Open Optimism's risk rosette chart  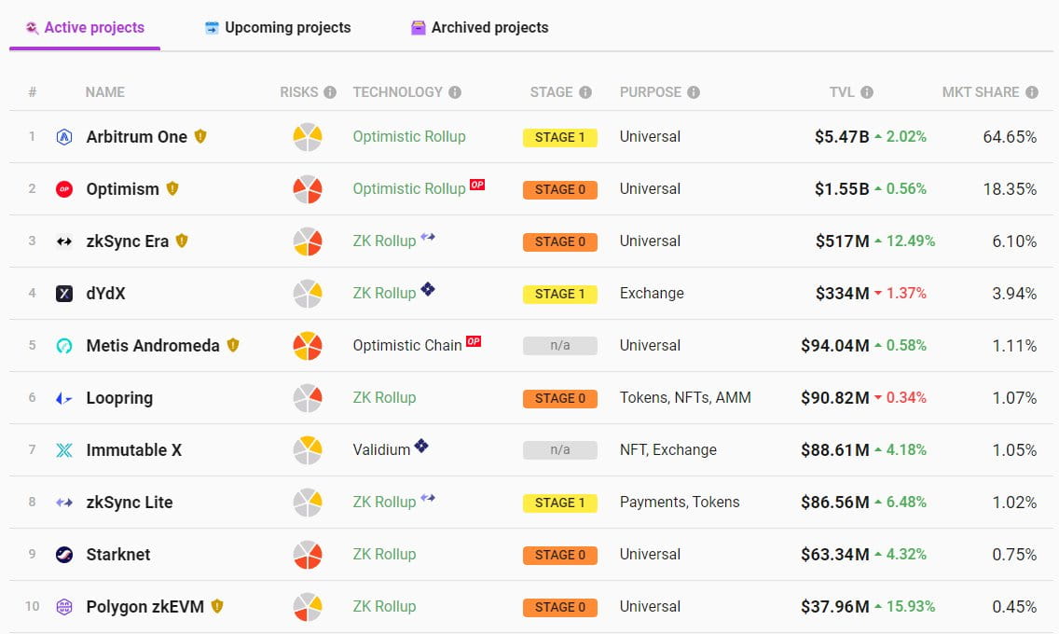tap(306, 188)
